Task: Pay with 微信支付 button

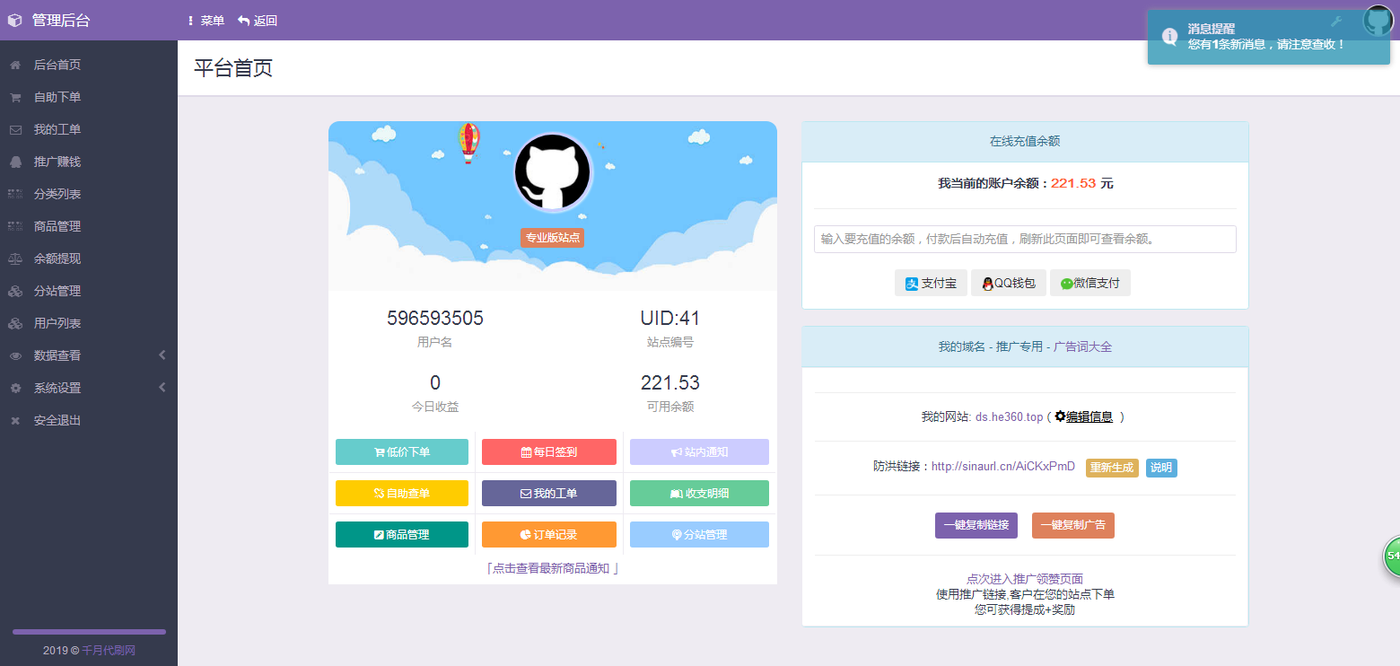Action: (1090, 283)
